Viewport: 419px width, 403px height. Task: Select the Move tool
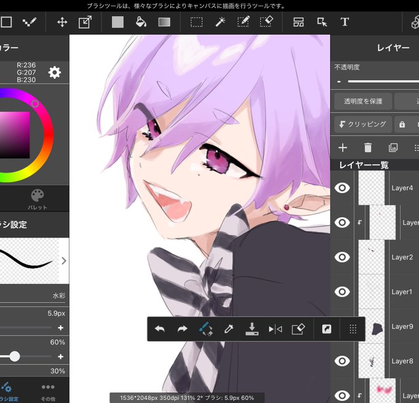62,22
